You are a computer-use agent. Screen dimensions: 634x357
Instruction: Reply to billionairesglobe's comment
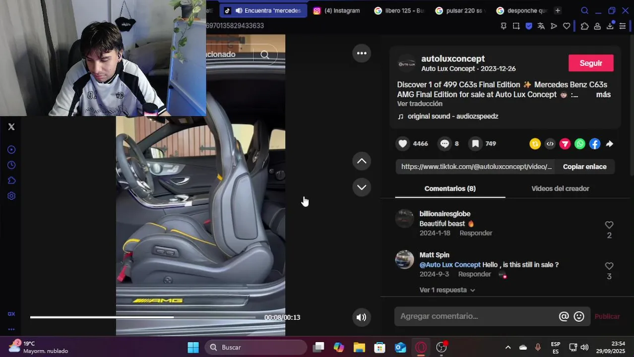[x=476, y=233]
